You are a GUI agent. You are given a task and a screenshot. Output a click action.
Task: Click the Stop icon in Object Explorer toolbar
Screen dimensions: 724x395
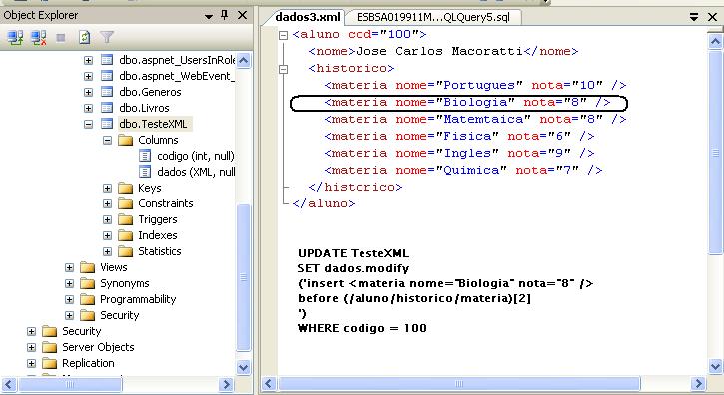click(x=61, y=37)
